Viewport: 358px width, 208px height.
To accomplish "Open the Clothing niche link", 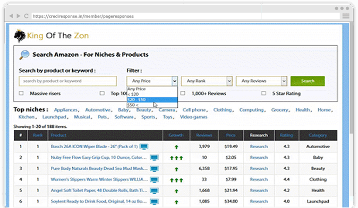I will click(223, 110).
